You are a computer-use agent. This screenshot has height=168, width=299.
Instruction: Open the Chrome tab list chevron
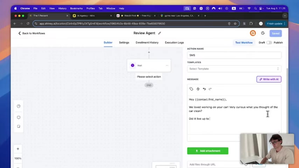[x=285, y=16]
